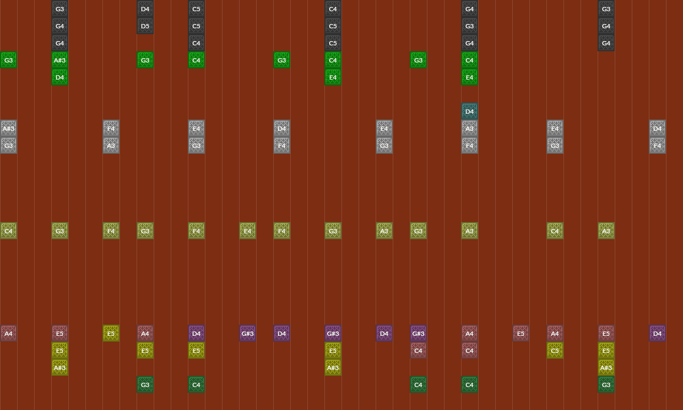Screen dimensions: 683x410
Task: Select yellow A#3 in a purple G#3 column
Action: pyautogui.click(x=333, y=368)
